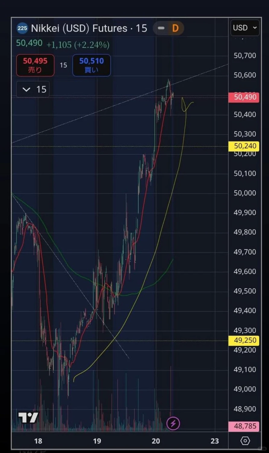Click the 50,600 price scale label

click(245, 75)
